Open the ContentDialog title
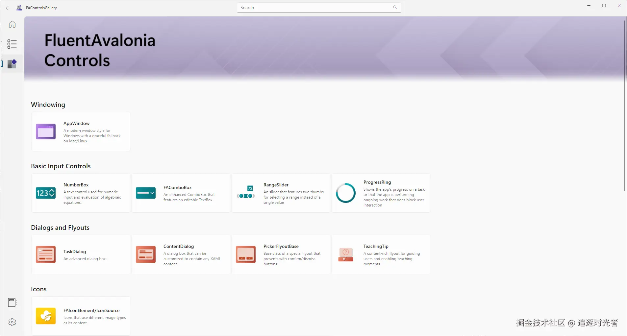Viewport: 627px width, 336px height. coord(179,246)
